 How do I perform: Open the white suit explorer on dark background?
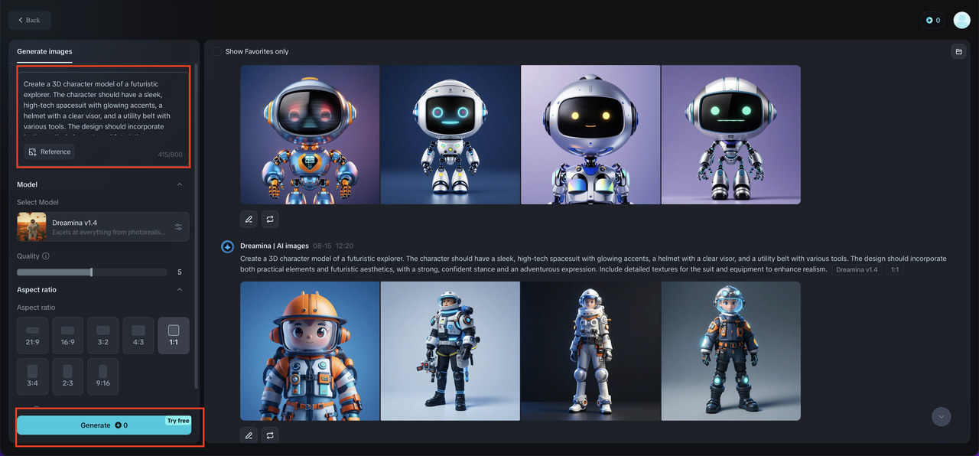click(590, 351)
